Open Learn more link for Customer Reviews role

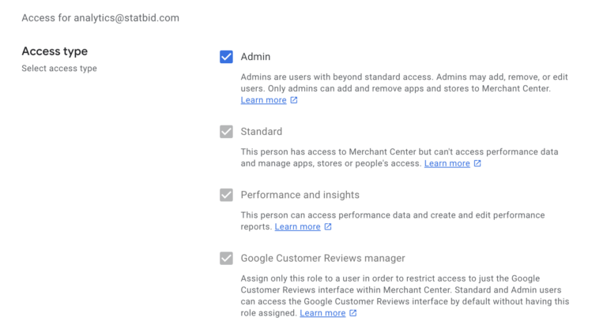click(322, 313)
